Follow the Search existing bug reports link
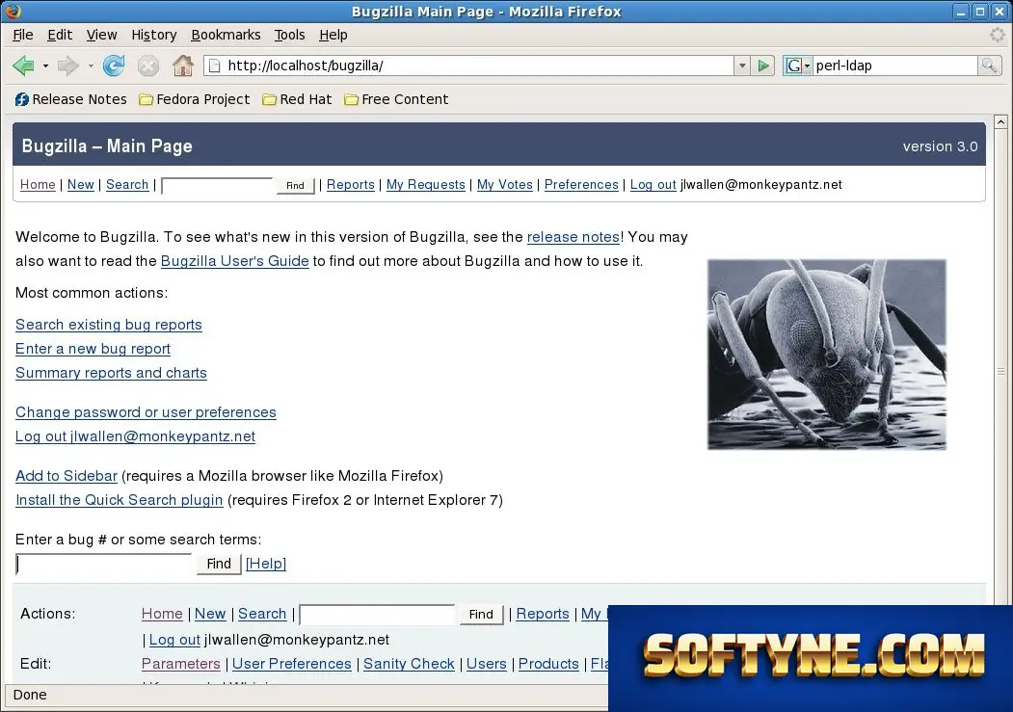This screenshot has height=712, width=1013. pos(109,325)
